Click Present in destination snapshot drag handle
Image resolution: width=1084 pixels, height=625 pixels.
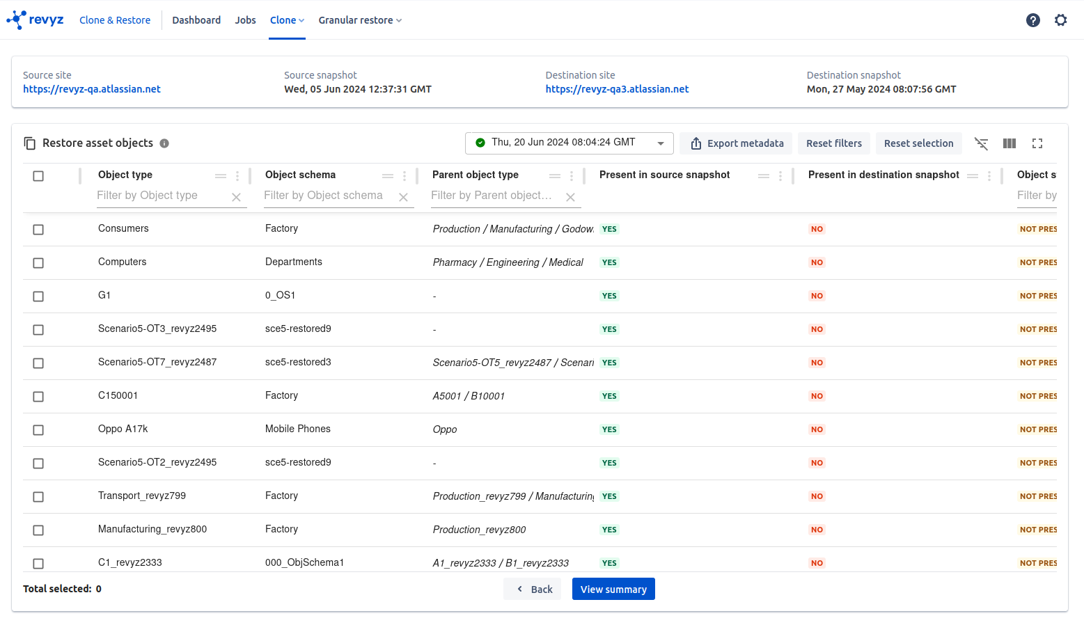(973, 176)
